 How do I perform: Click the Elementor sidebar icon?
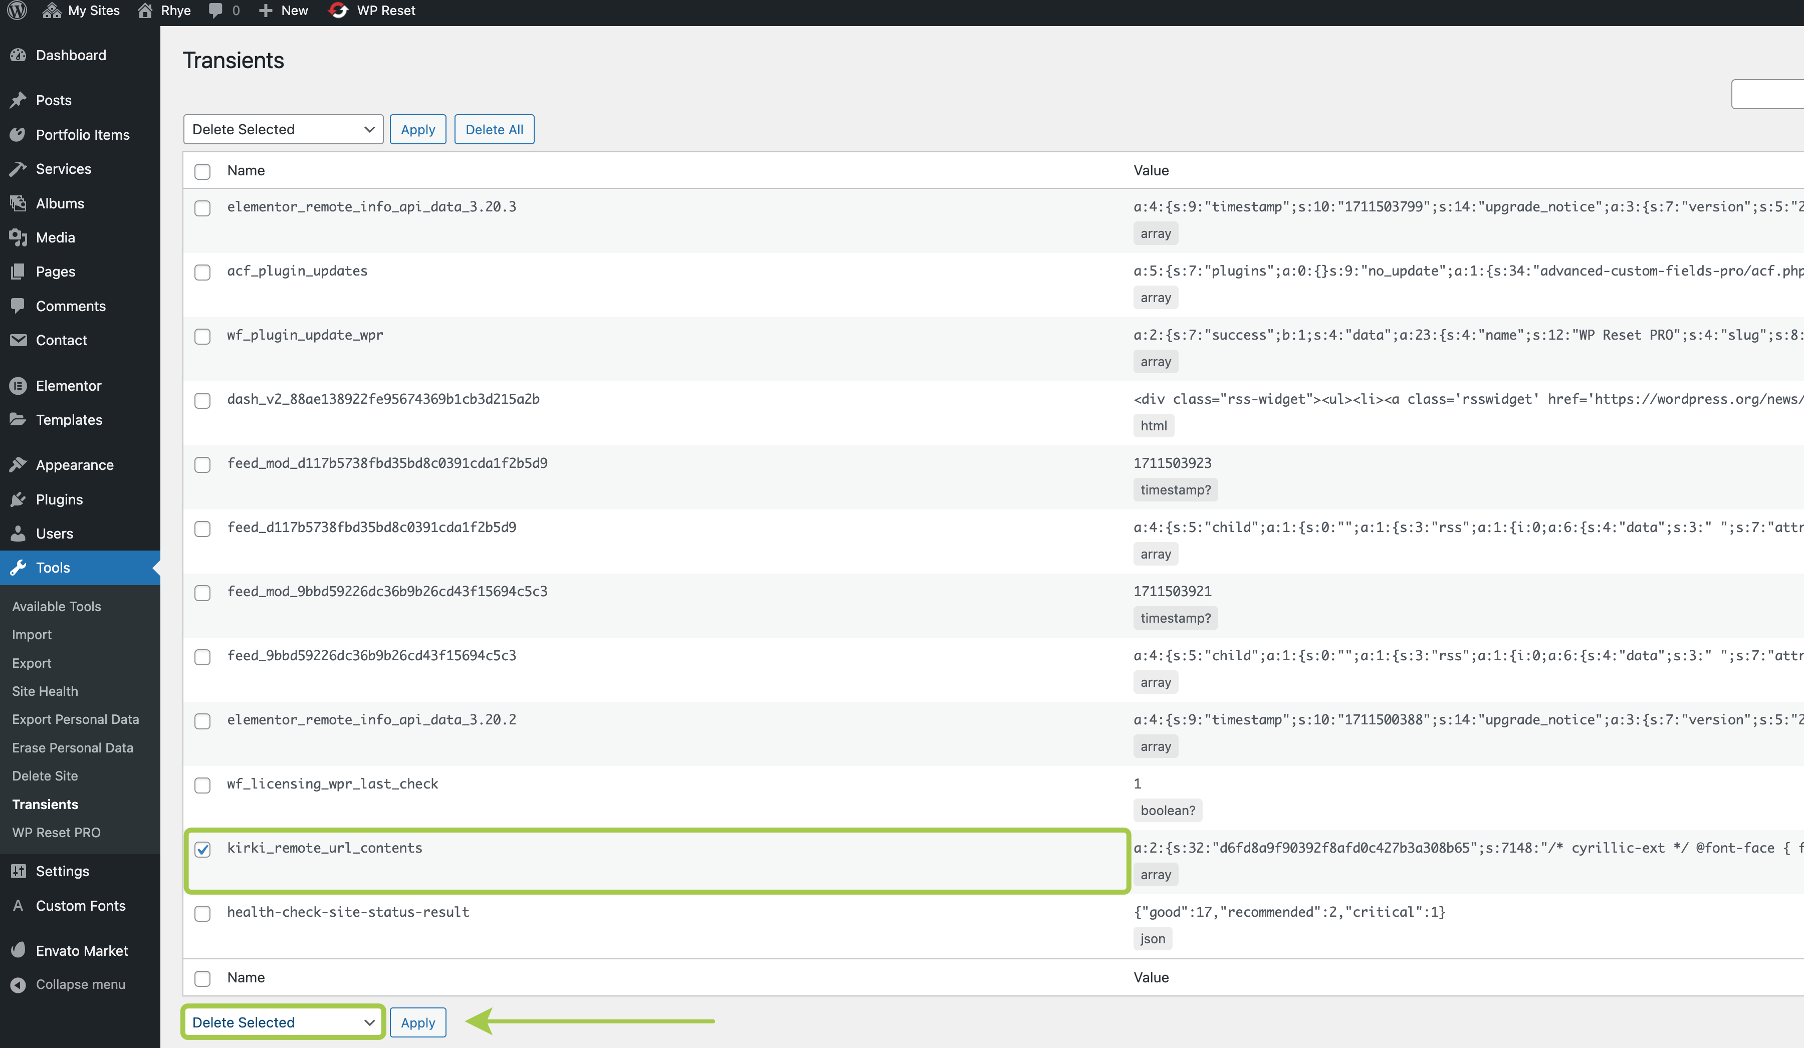[x=18, y=386]
